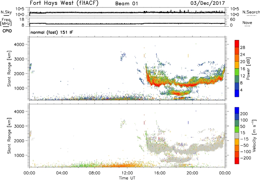Click the blue bottom of power color bar
260x180 pixels.
coord(237,93)
